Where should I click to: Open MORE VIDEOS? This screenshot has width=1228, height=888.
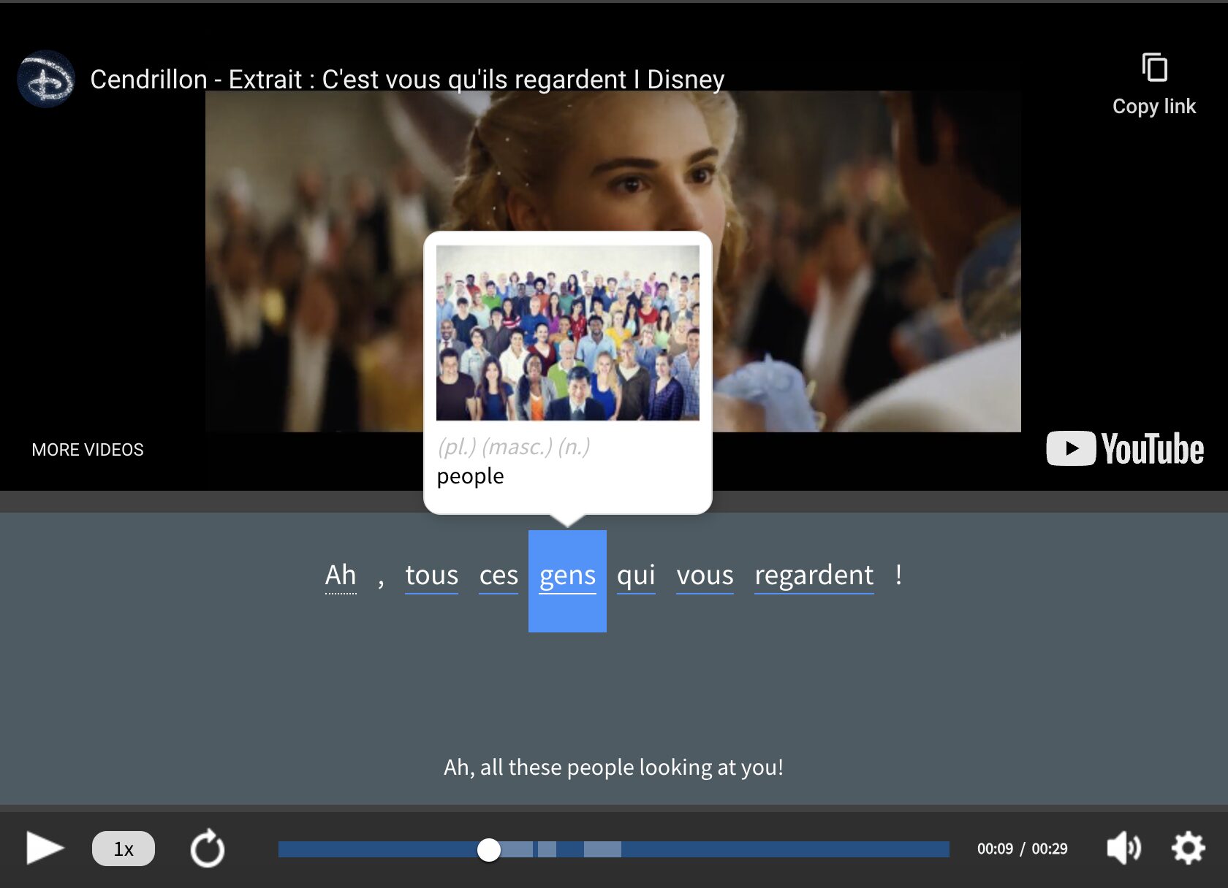(87, 449)
